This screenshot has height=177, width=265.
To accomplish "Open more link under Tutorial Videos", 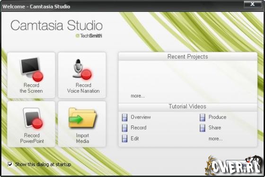I will [x=216, y=139].
